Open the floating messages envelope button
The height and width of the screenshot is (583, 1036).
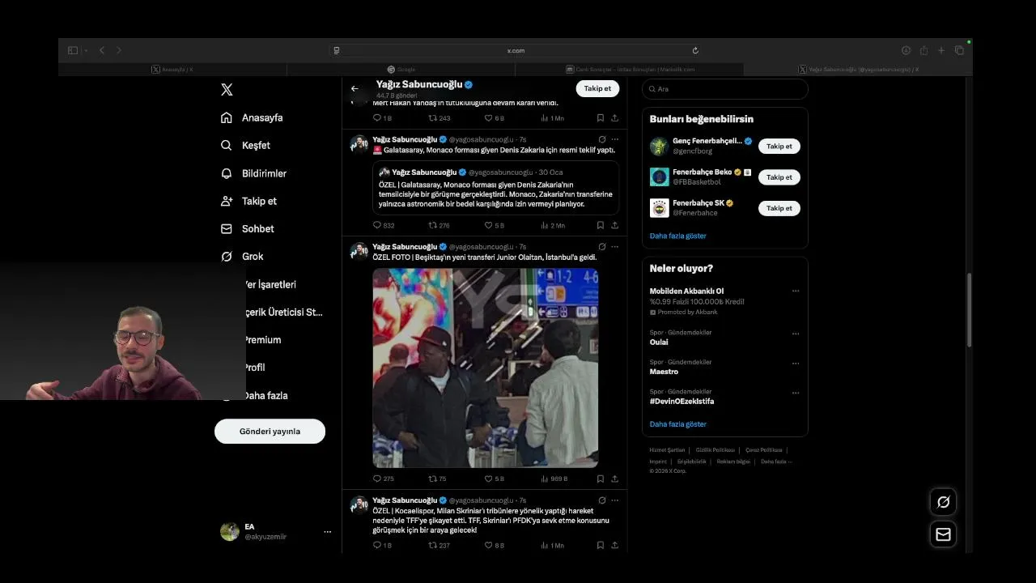[943, 534]
